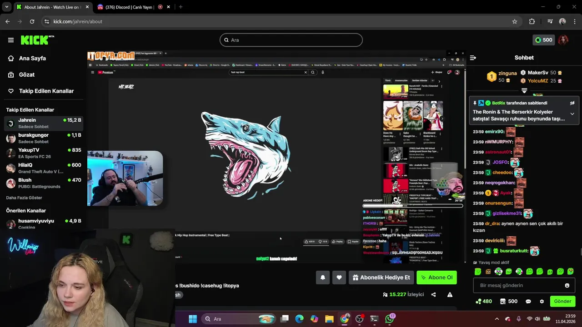This screenshot has width=582, height=327.
Task: Switch to About Jahrein browser tab
Action: tap(52, 7)
